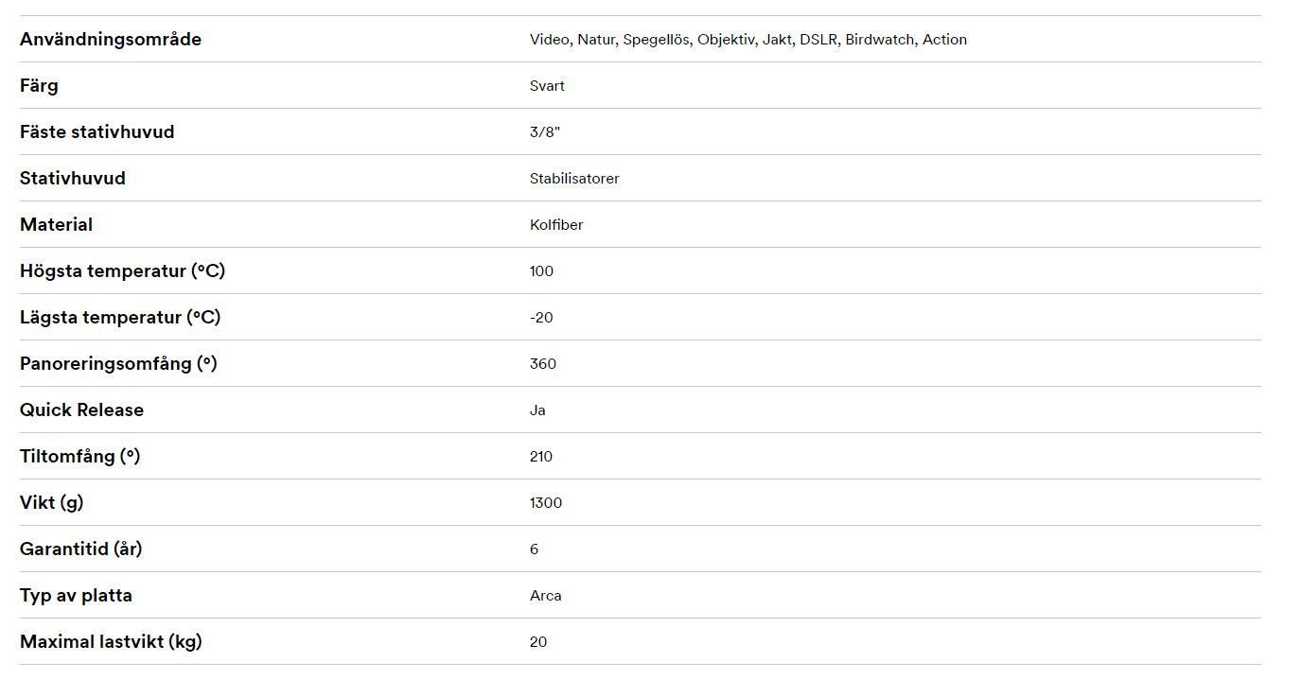Screen dimensions: 1301x680
Task: Click the Arca plate type value
Action: (546, 596)
